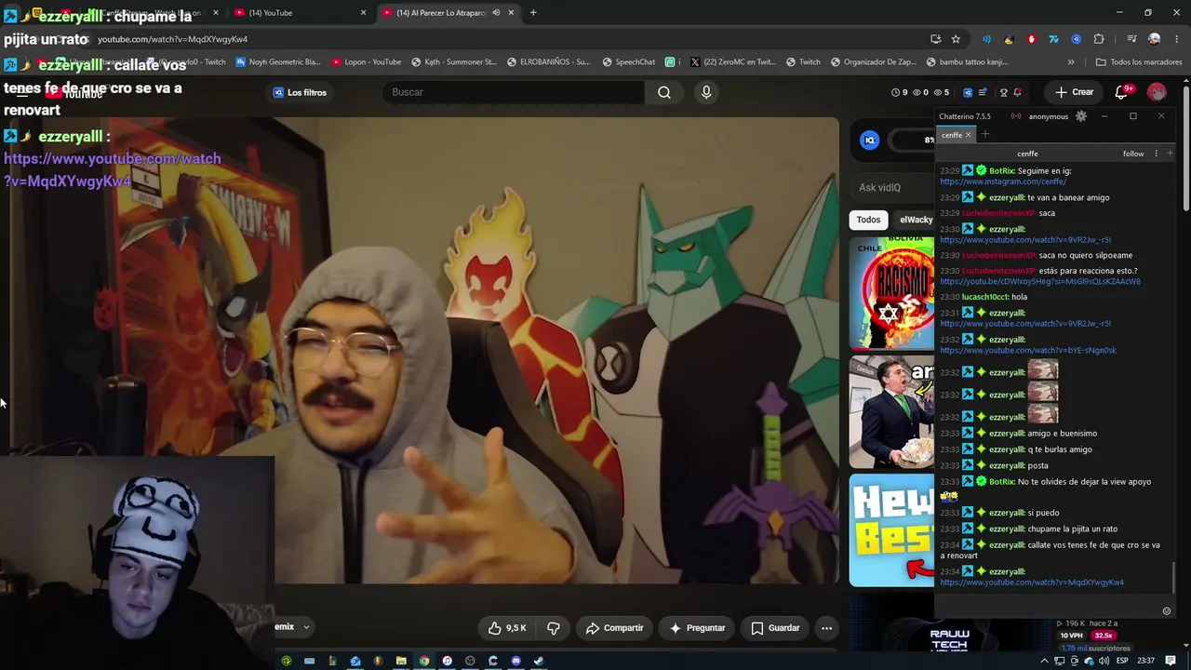Open Todos los marcadores bookmarks folder
Screen dimensions: 1191x670
point(1139,62)
